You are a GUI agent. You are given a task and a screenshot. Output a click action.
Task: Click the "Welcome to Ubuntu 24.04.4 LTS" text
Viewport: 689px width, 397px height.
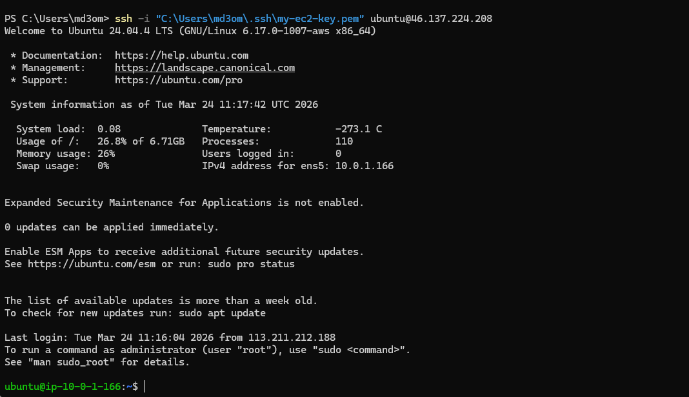coord(89,31)
